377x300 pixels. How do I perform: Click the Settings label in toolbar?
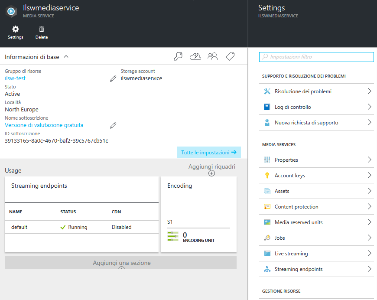(x=16, y=37)
